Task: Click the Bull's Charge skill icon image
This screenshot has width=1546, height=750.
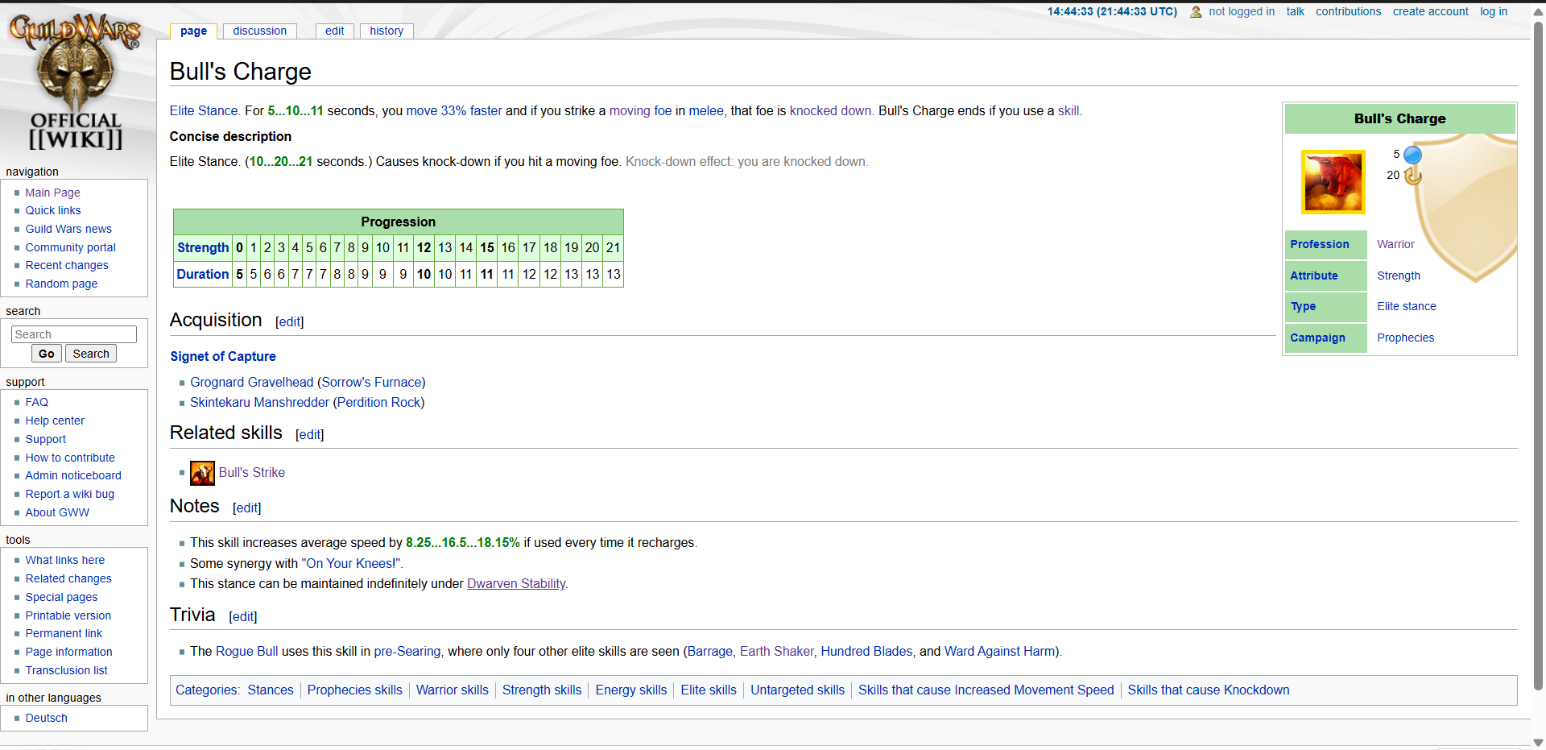Action: pos(1333,182)
